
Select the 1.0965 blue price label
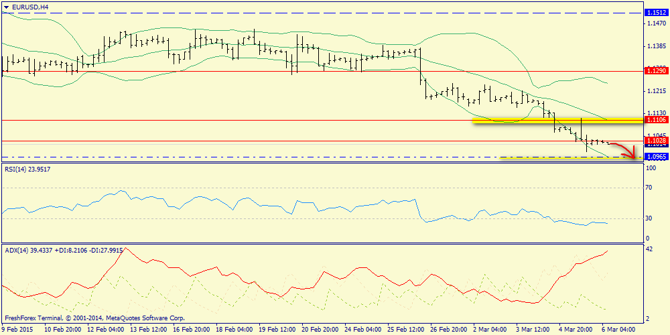pos(657,157)
